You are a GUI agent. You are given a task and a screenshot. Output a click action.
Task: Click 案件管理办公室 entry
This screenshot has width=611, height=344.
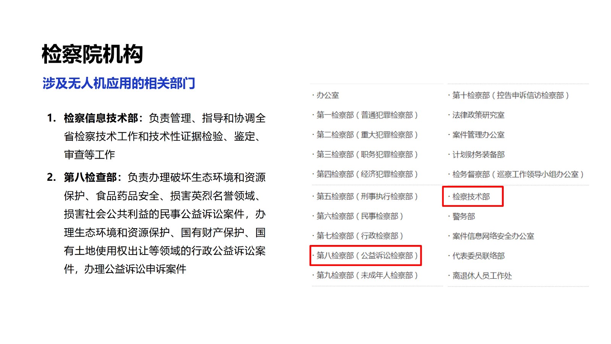click(x=478, y=135)
